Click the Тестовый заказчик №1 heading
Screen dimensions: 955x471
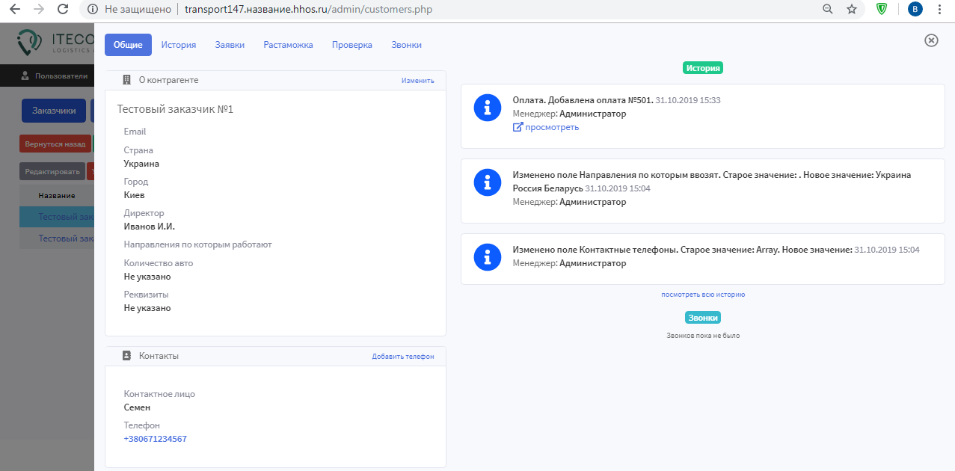pos(176,109)
